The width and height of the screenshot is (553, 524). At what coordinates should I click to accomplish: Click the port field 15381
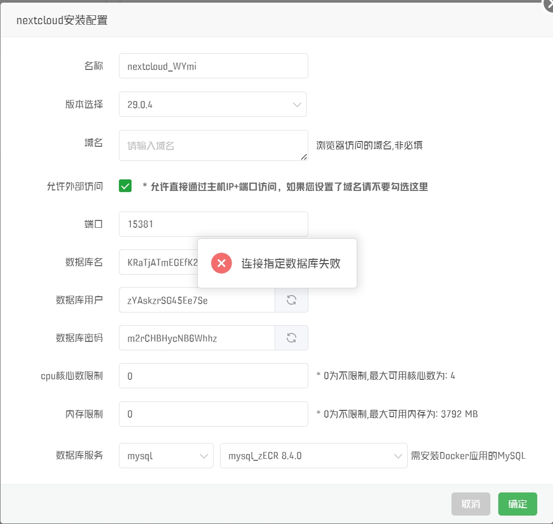214,224
